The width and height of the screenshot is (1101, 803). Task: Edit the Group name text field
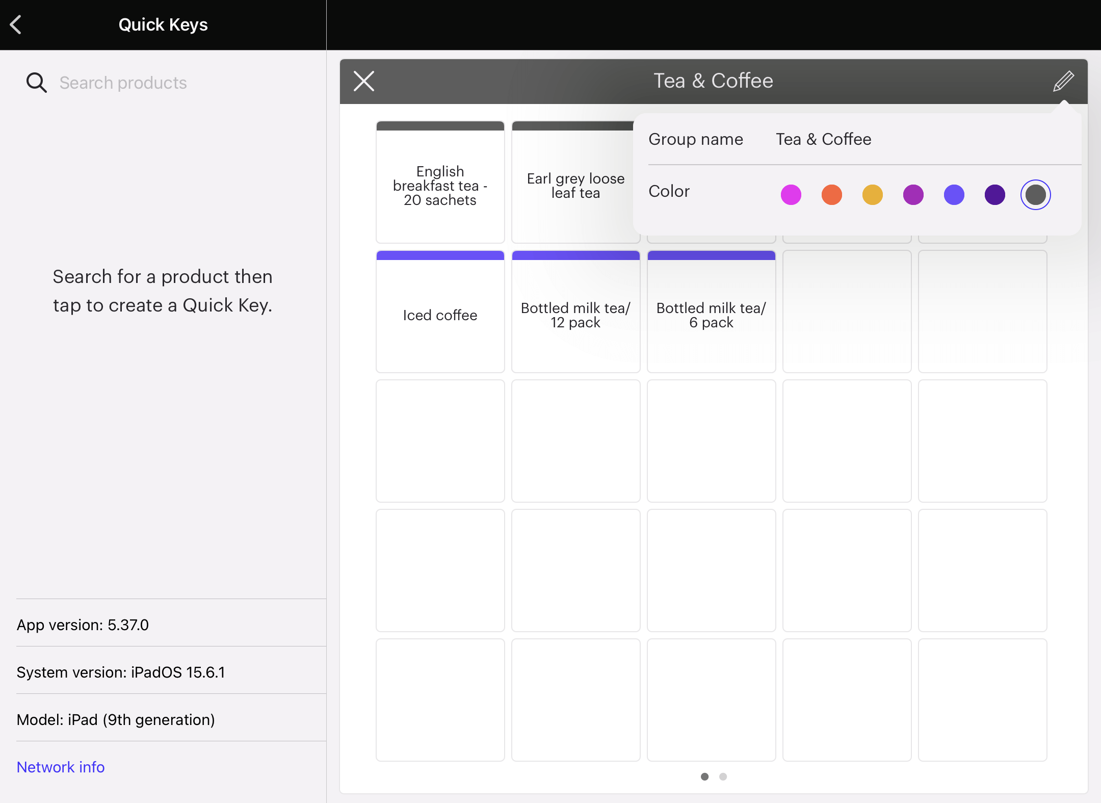823,139
